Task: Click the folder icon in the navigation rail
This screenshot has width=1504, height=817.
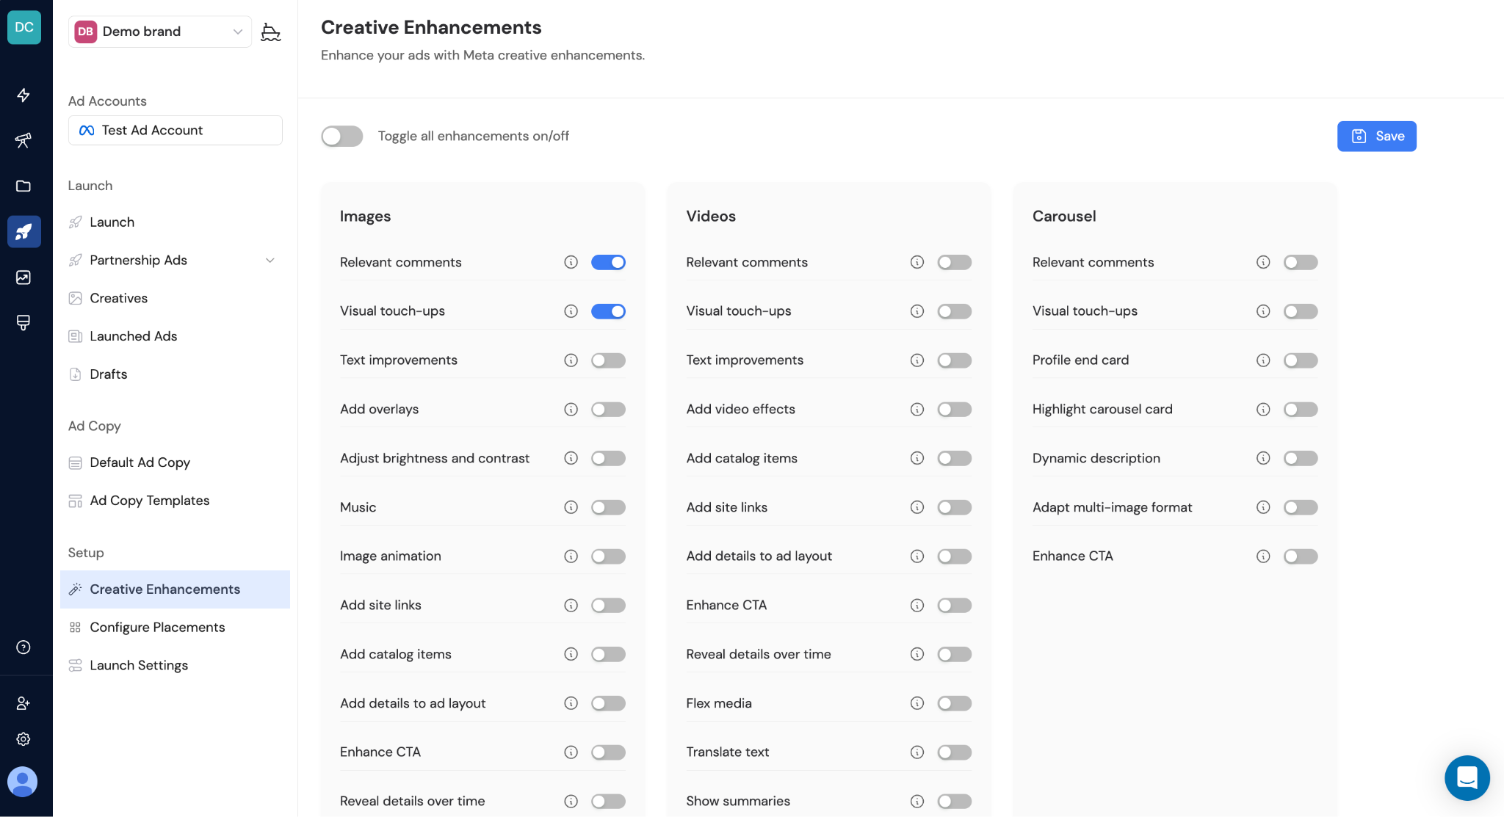Action: [x=23, y=186]
